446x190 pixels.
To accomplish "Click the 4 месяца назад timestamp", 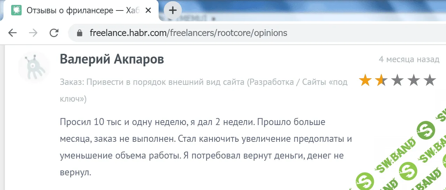I will point(409,59).
